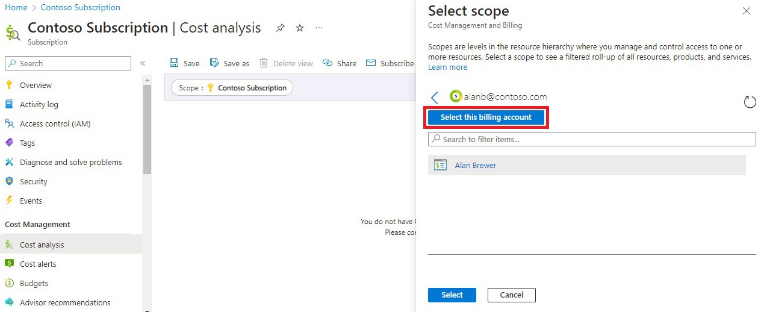Screen dimensions: 764x312
Task: Click the Alan Brewer billing icon
Action: [440, 165]
